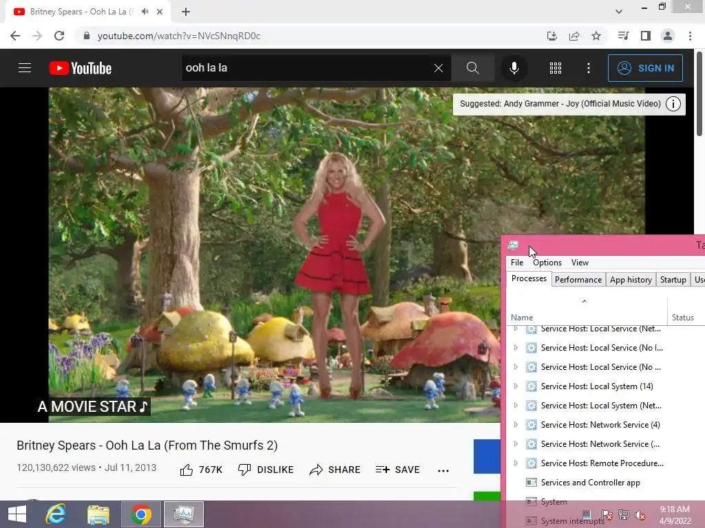Open more actions ellipsis below the video

pos(443,470)
